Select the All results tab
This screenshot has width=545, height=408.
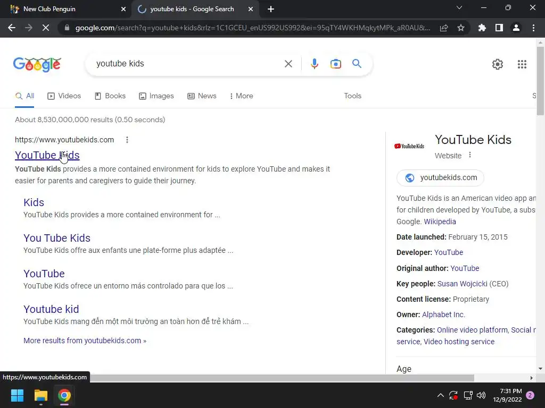24,96
